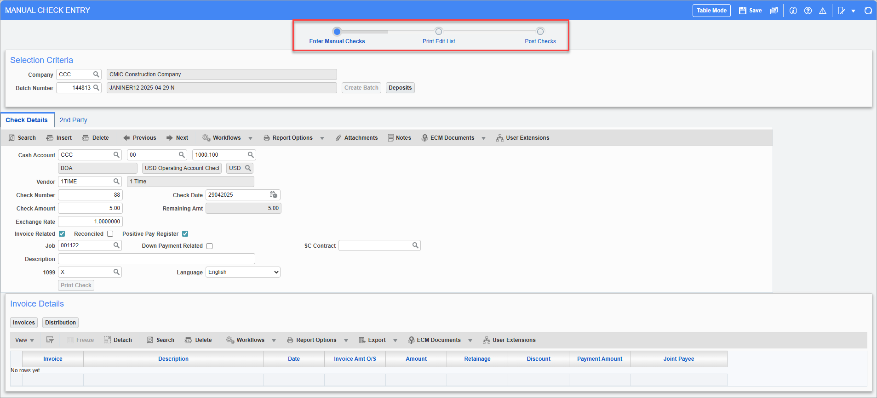
Task: Click Detach in Invoice Details toolbar
Action: (118, 340)
